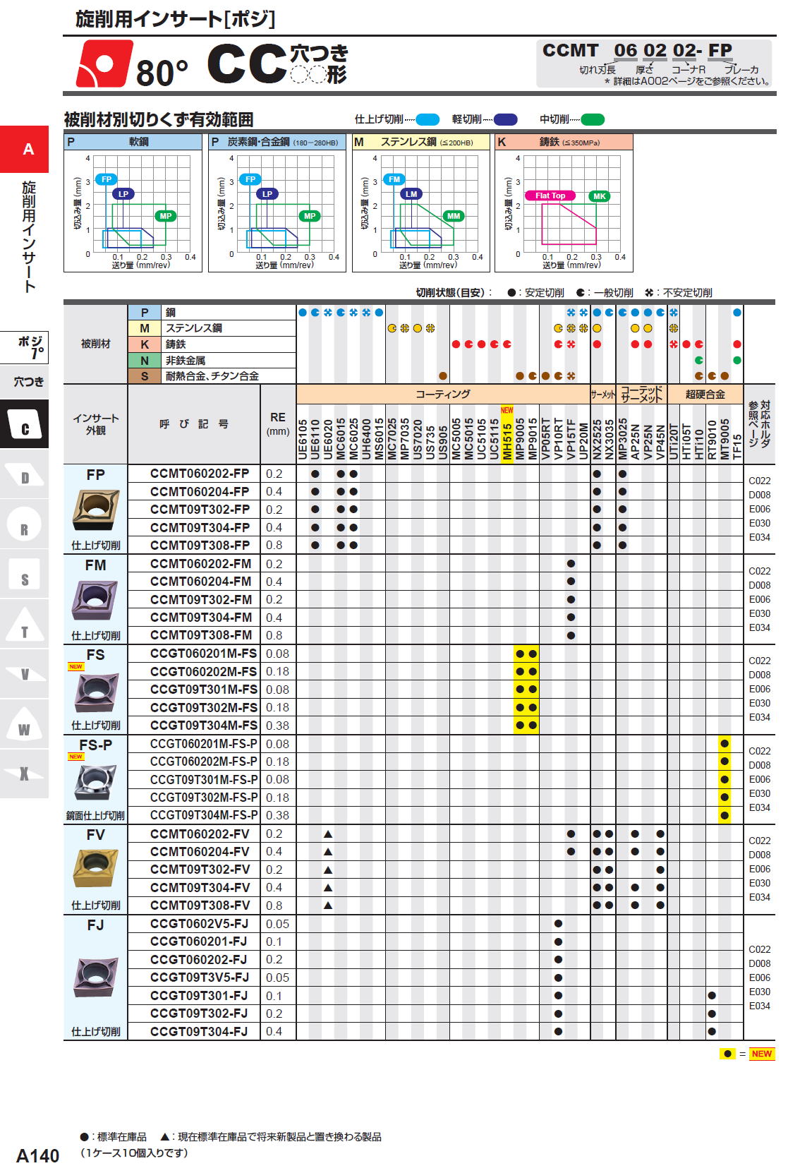
Task: Click the red 80° insert logo icon
Action: pos(104,64)
